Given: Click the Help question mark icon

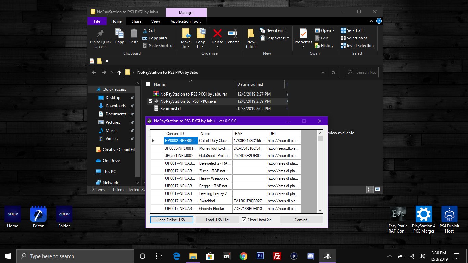Looking at the screenshot, I should tap(379, 21).
